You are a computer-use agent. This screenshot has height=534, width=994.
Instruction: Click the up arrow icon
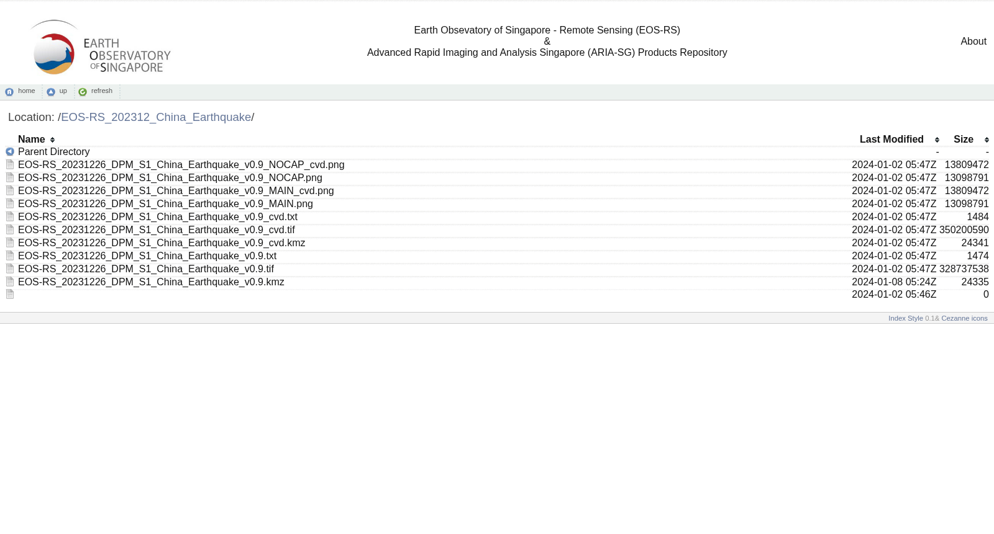point(51,92)
